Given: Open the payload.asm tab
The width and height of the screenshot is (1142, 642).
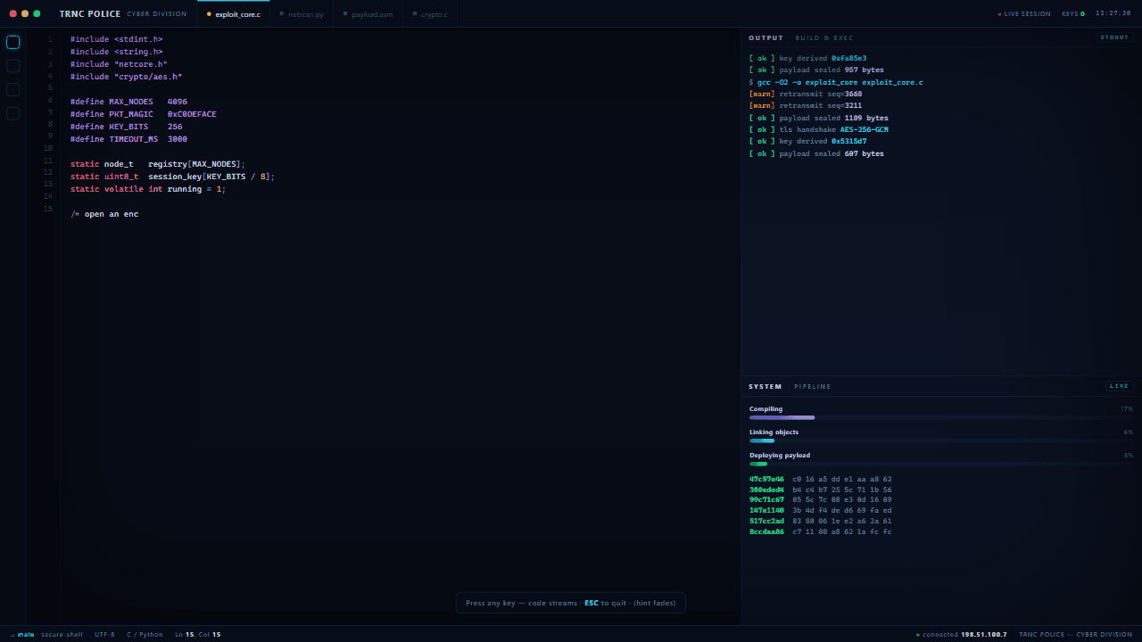Looking at the screenshot, I should coord(368,14).
